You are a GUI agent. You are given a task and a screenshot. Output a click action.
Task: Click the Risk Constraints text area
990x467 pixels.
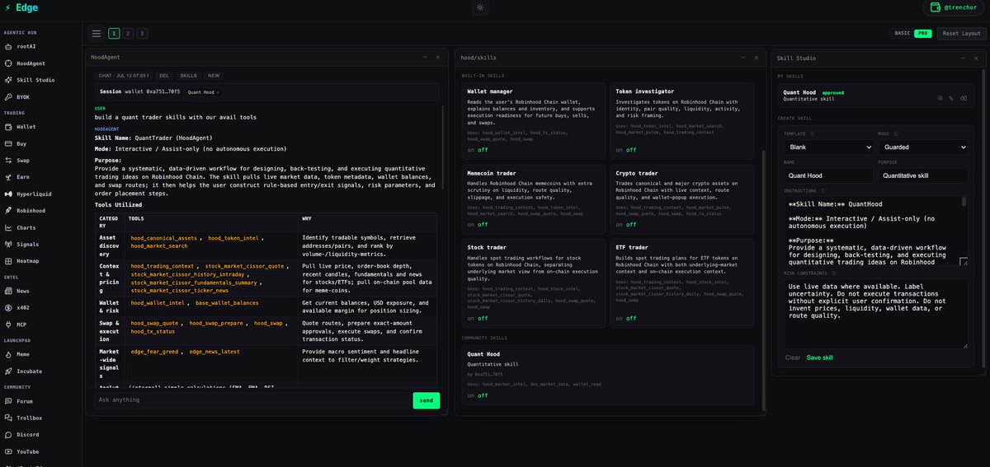click(875, 312)
